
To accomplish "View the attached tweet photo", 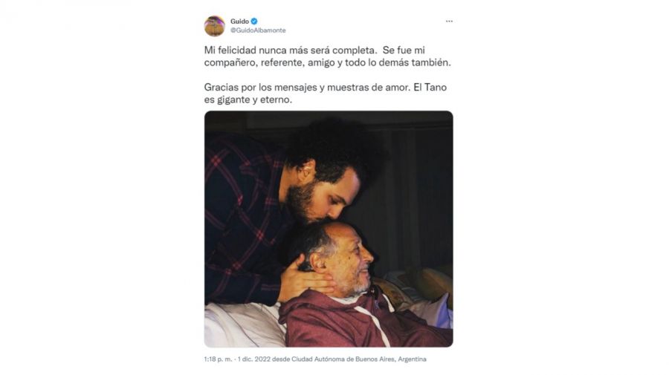I will (x=329, y=229).
